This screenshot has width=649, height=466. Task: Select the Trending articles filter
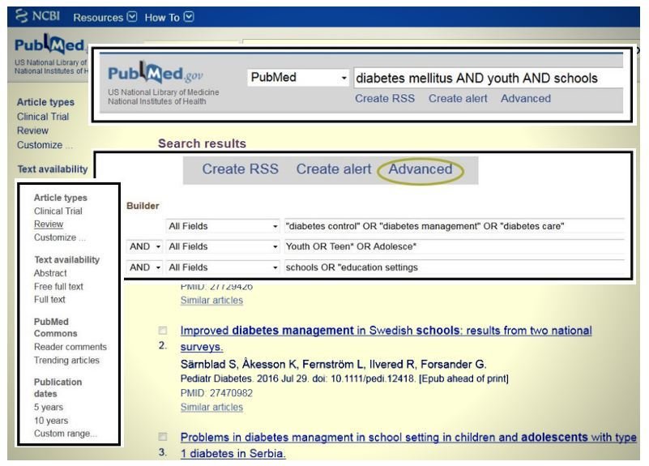click(66, 360)
